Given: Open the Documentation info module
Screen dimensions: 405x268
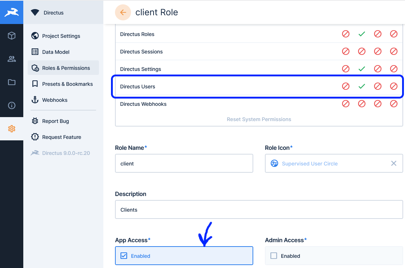Looking at the screenshot, I should [12, 105].
